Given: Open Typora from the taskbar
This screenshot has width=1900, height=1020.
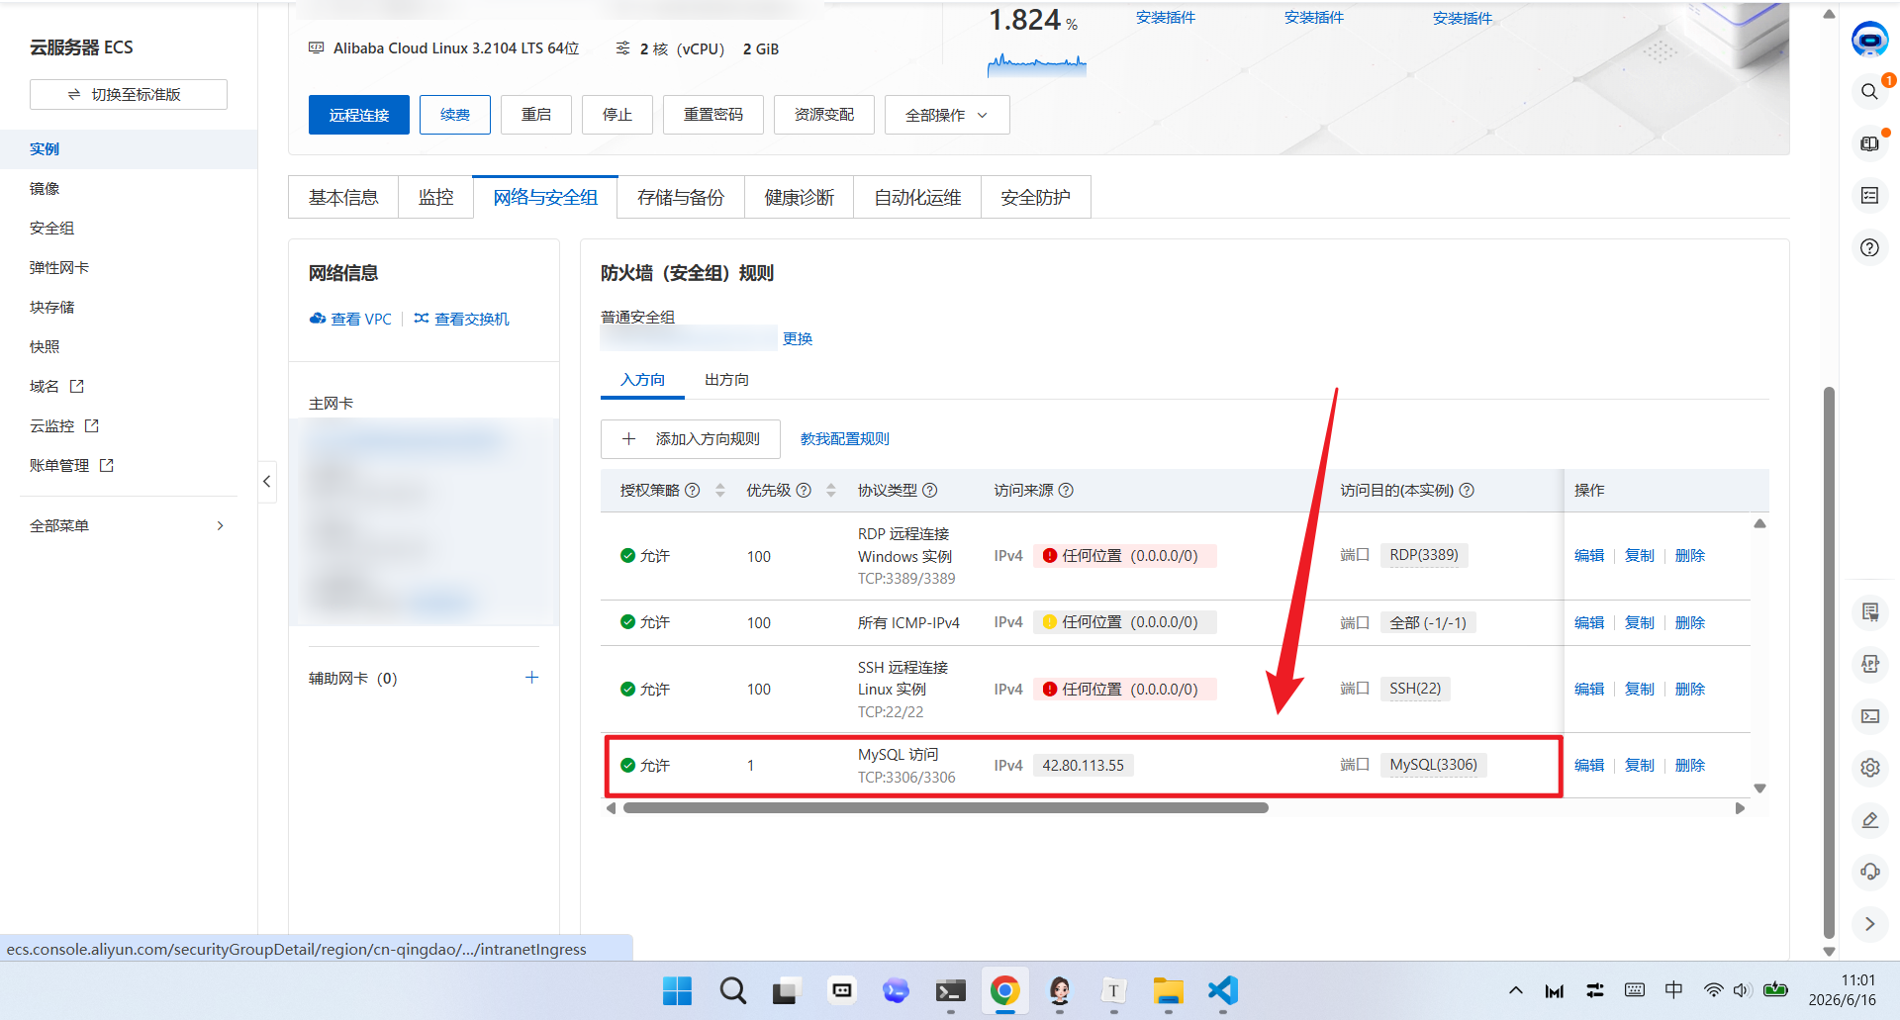Looking at the screenshot, I should 1113,990.
